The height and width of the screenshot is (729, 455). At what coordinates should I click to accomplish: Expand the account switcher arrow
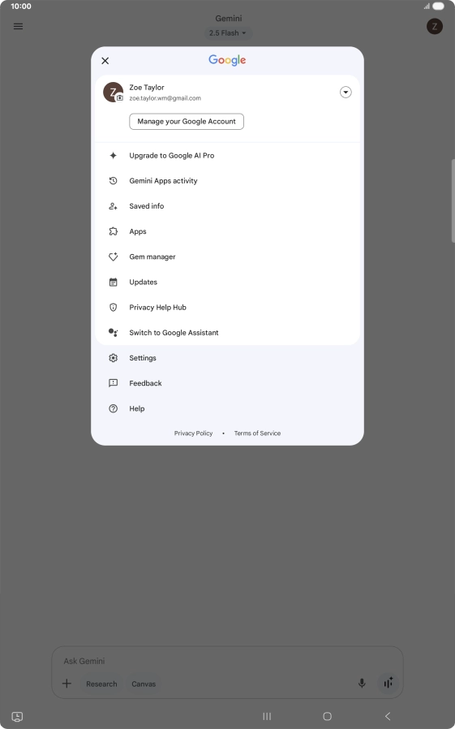(x=346, y=92)
